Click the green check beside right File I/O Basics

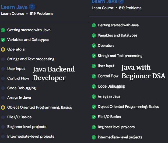point(94,117)
